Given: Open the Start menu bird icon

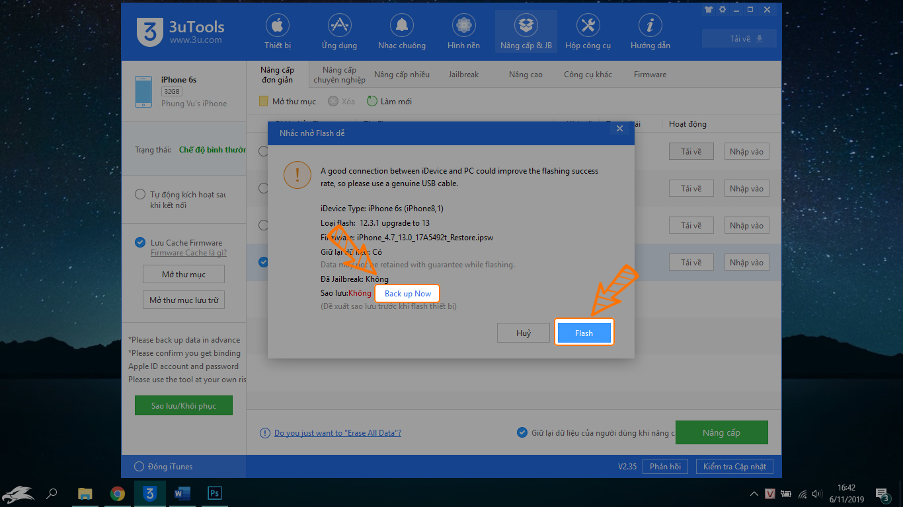Looking at the screenshot, I should [18, 493].
